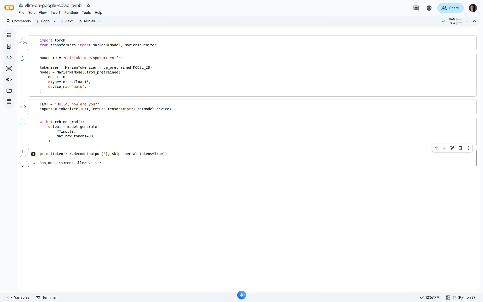Open the cell output options ellipsis
This screenshot has width=483, height=302.
(33, 163)
